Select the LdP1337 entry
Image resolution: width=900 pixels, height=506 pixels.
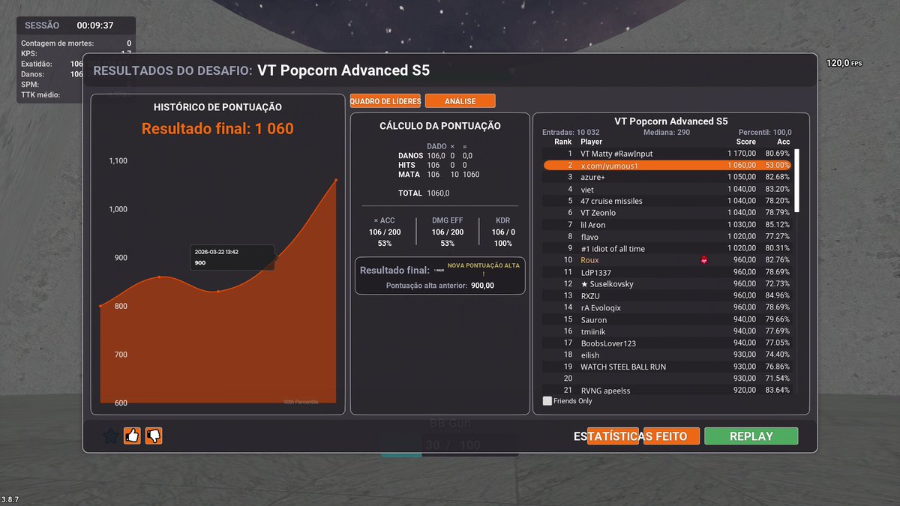point(666,272)
